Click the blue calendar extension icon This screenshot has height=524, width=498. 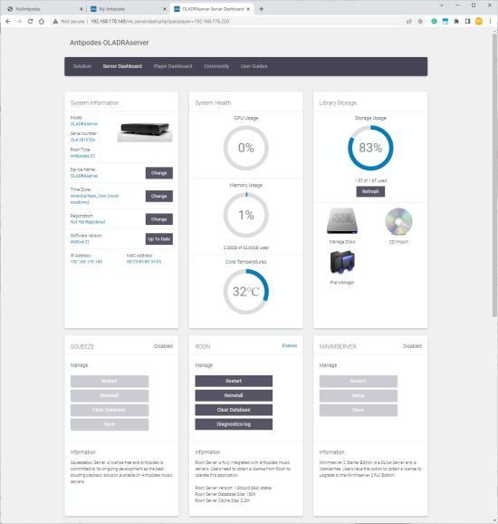point(445,22)
